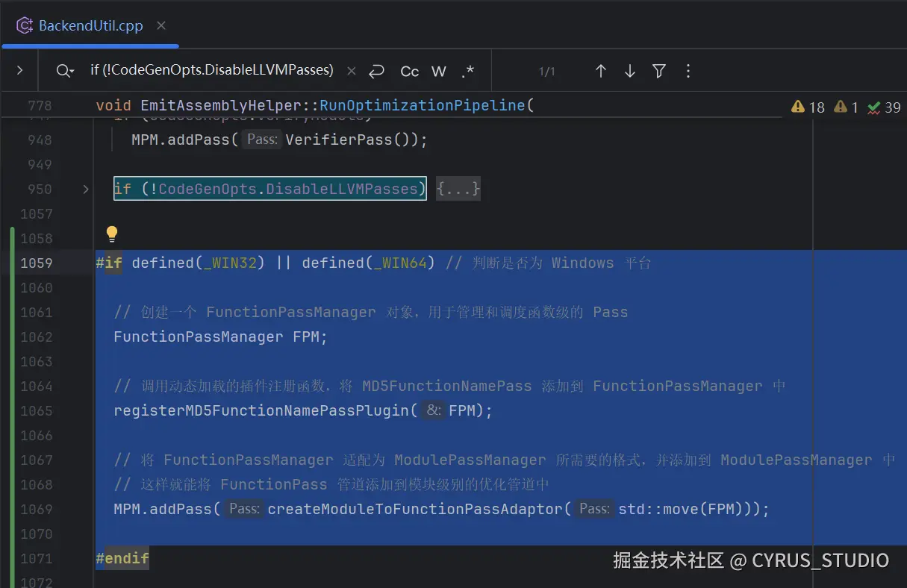Click the 'FunctionPassManager FPM;' declaration

(220, 337)
